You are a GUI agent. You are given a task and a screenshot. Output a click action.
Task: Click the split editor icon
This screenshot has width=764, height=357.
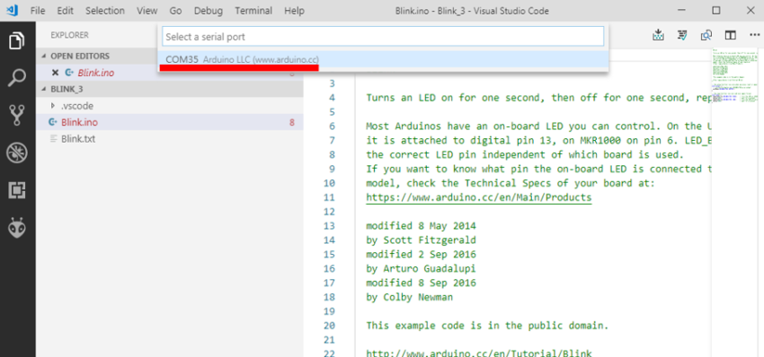point(730,35)
